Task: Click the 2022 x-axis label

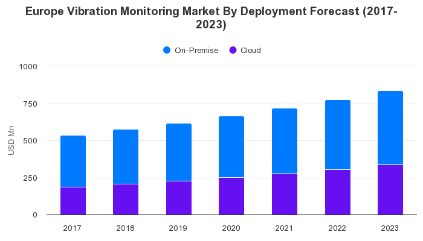Action: click(x=337, y=228)
